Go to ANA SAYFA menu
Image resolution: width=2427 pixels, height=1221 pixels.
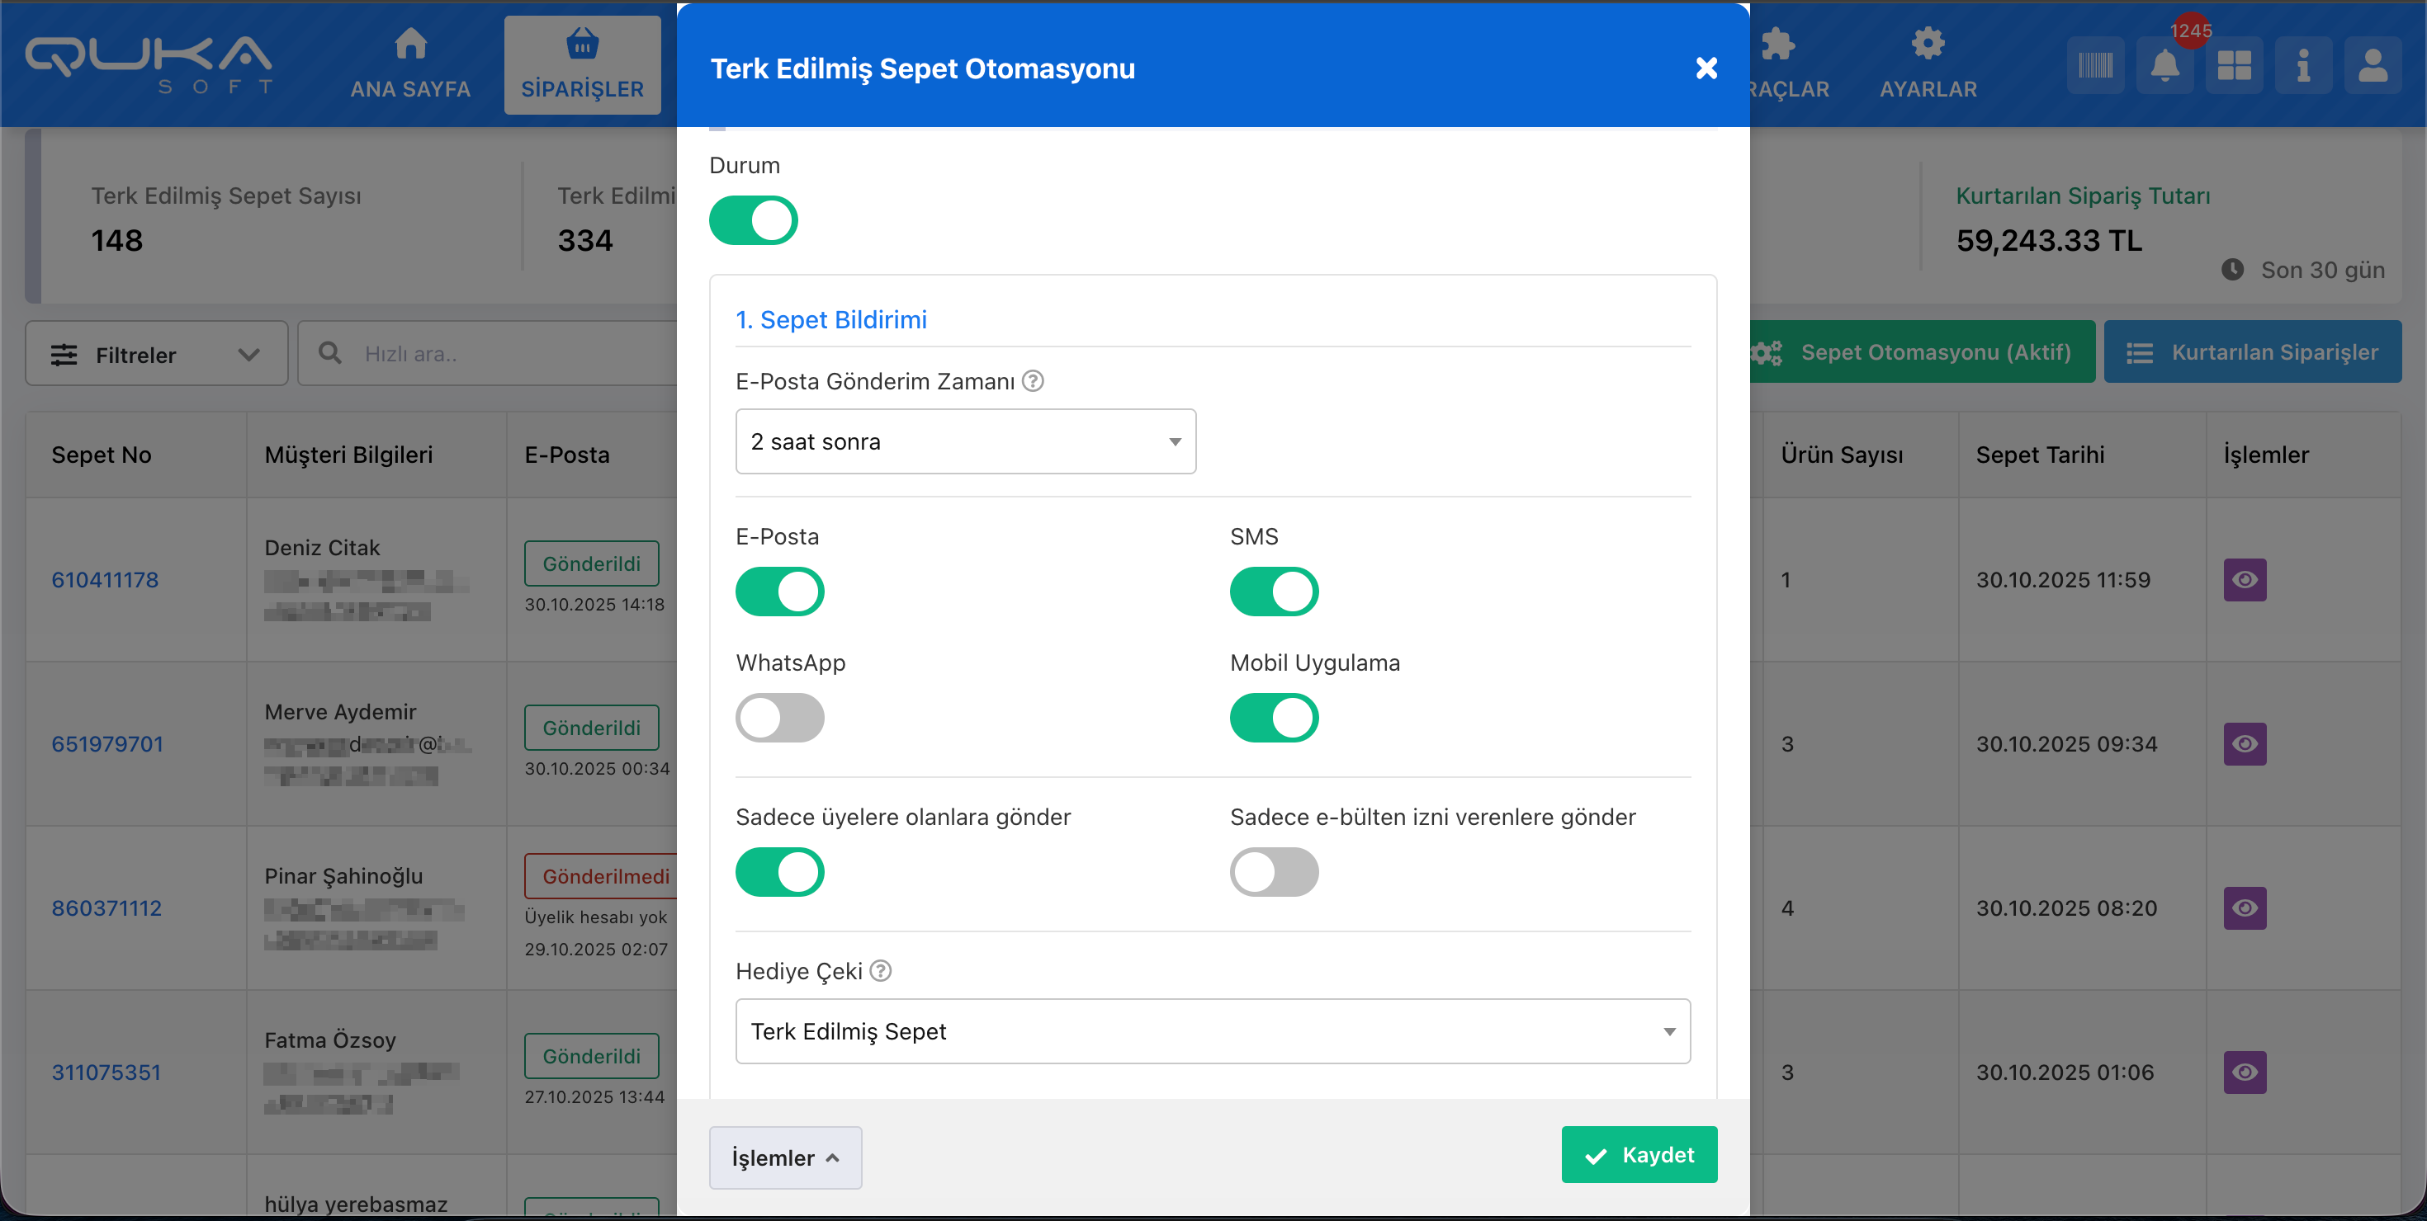(409, 64)
